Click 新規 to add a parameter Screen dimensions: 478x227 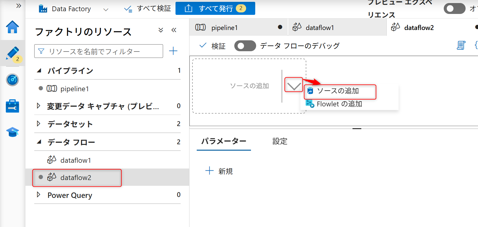pos(219,171)
